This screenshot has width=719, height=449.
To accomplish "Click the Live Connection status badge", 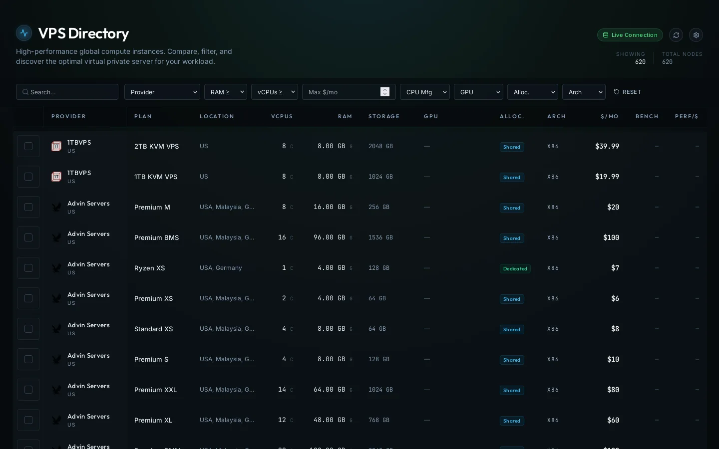I will tap(630, 35).
